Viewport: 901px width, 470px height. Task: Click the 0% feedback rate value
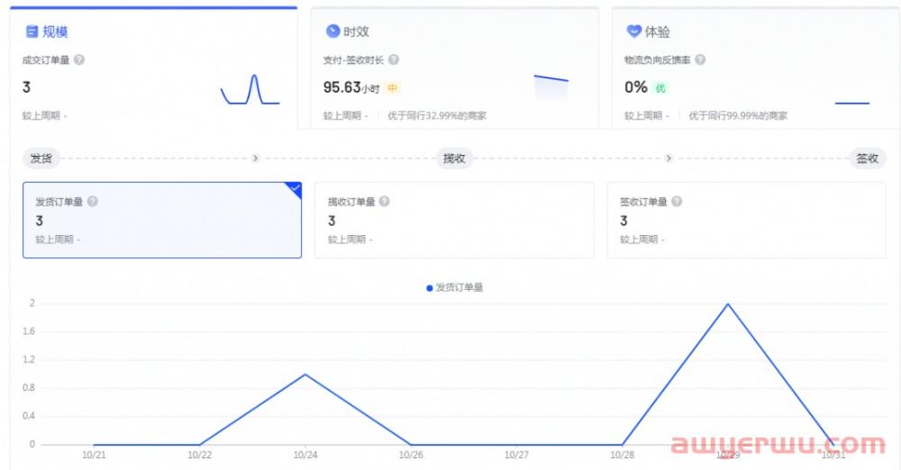click(635, 87)
